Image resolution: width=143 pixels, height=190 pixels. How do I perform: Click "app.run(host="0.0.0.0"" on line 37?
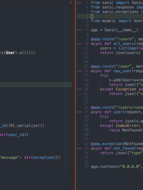pyautogui.click(x=116, y=167)
